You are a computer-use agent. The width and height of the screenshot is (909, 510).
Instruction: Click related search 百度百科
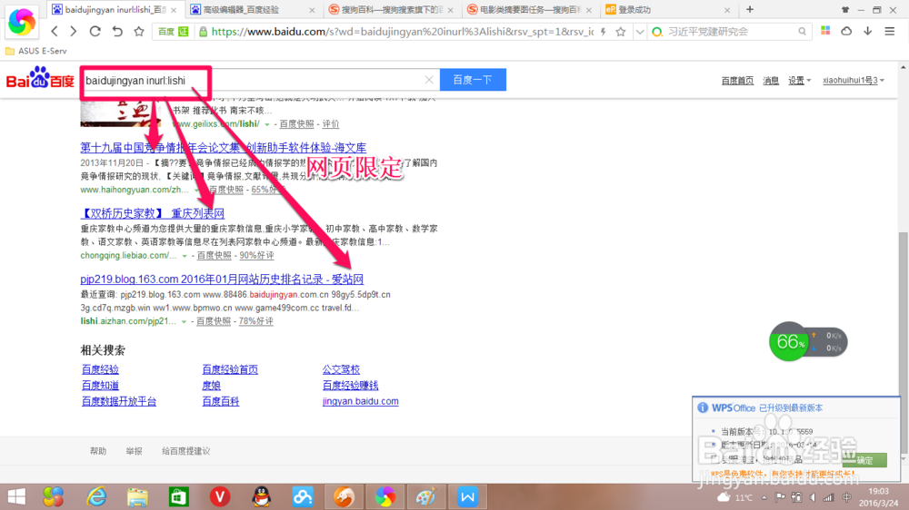tap(220, 401)
